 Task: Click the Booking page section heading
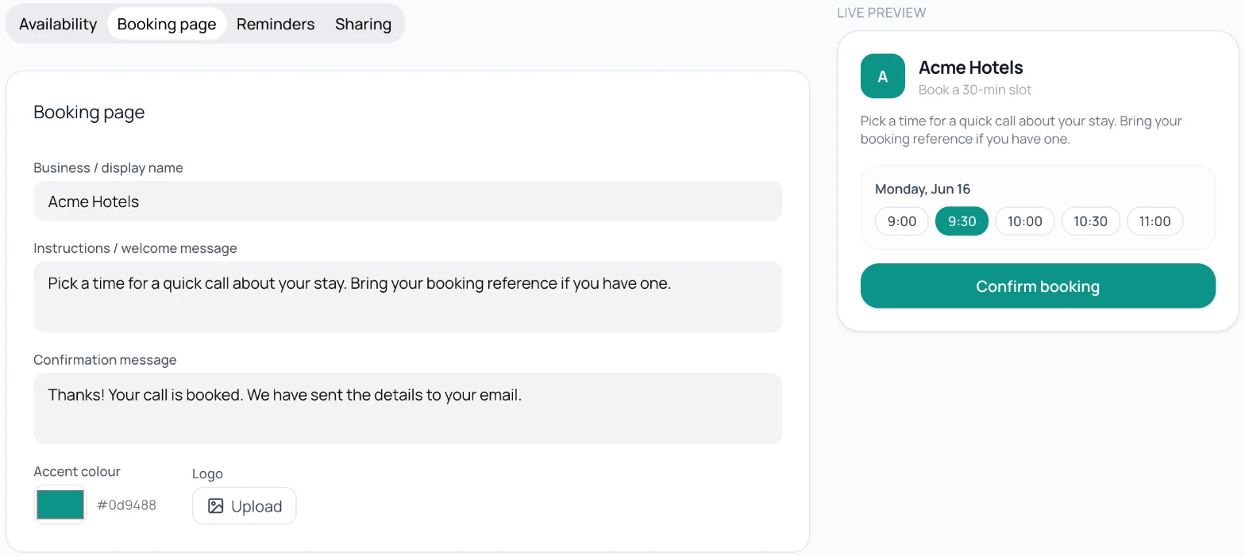click(89, 113)
